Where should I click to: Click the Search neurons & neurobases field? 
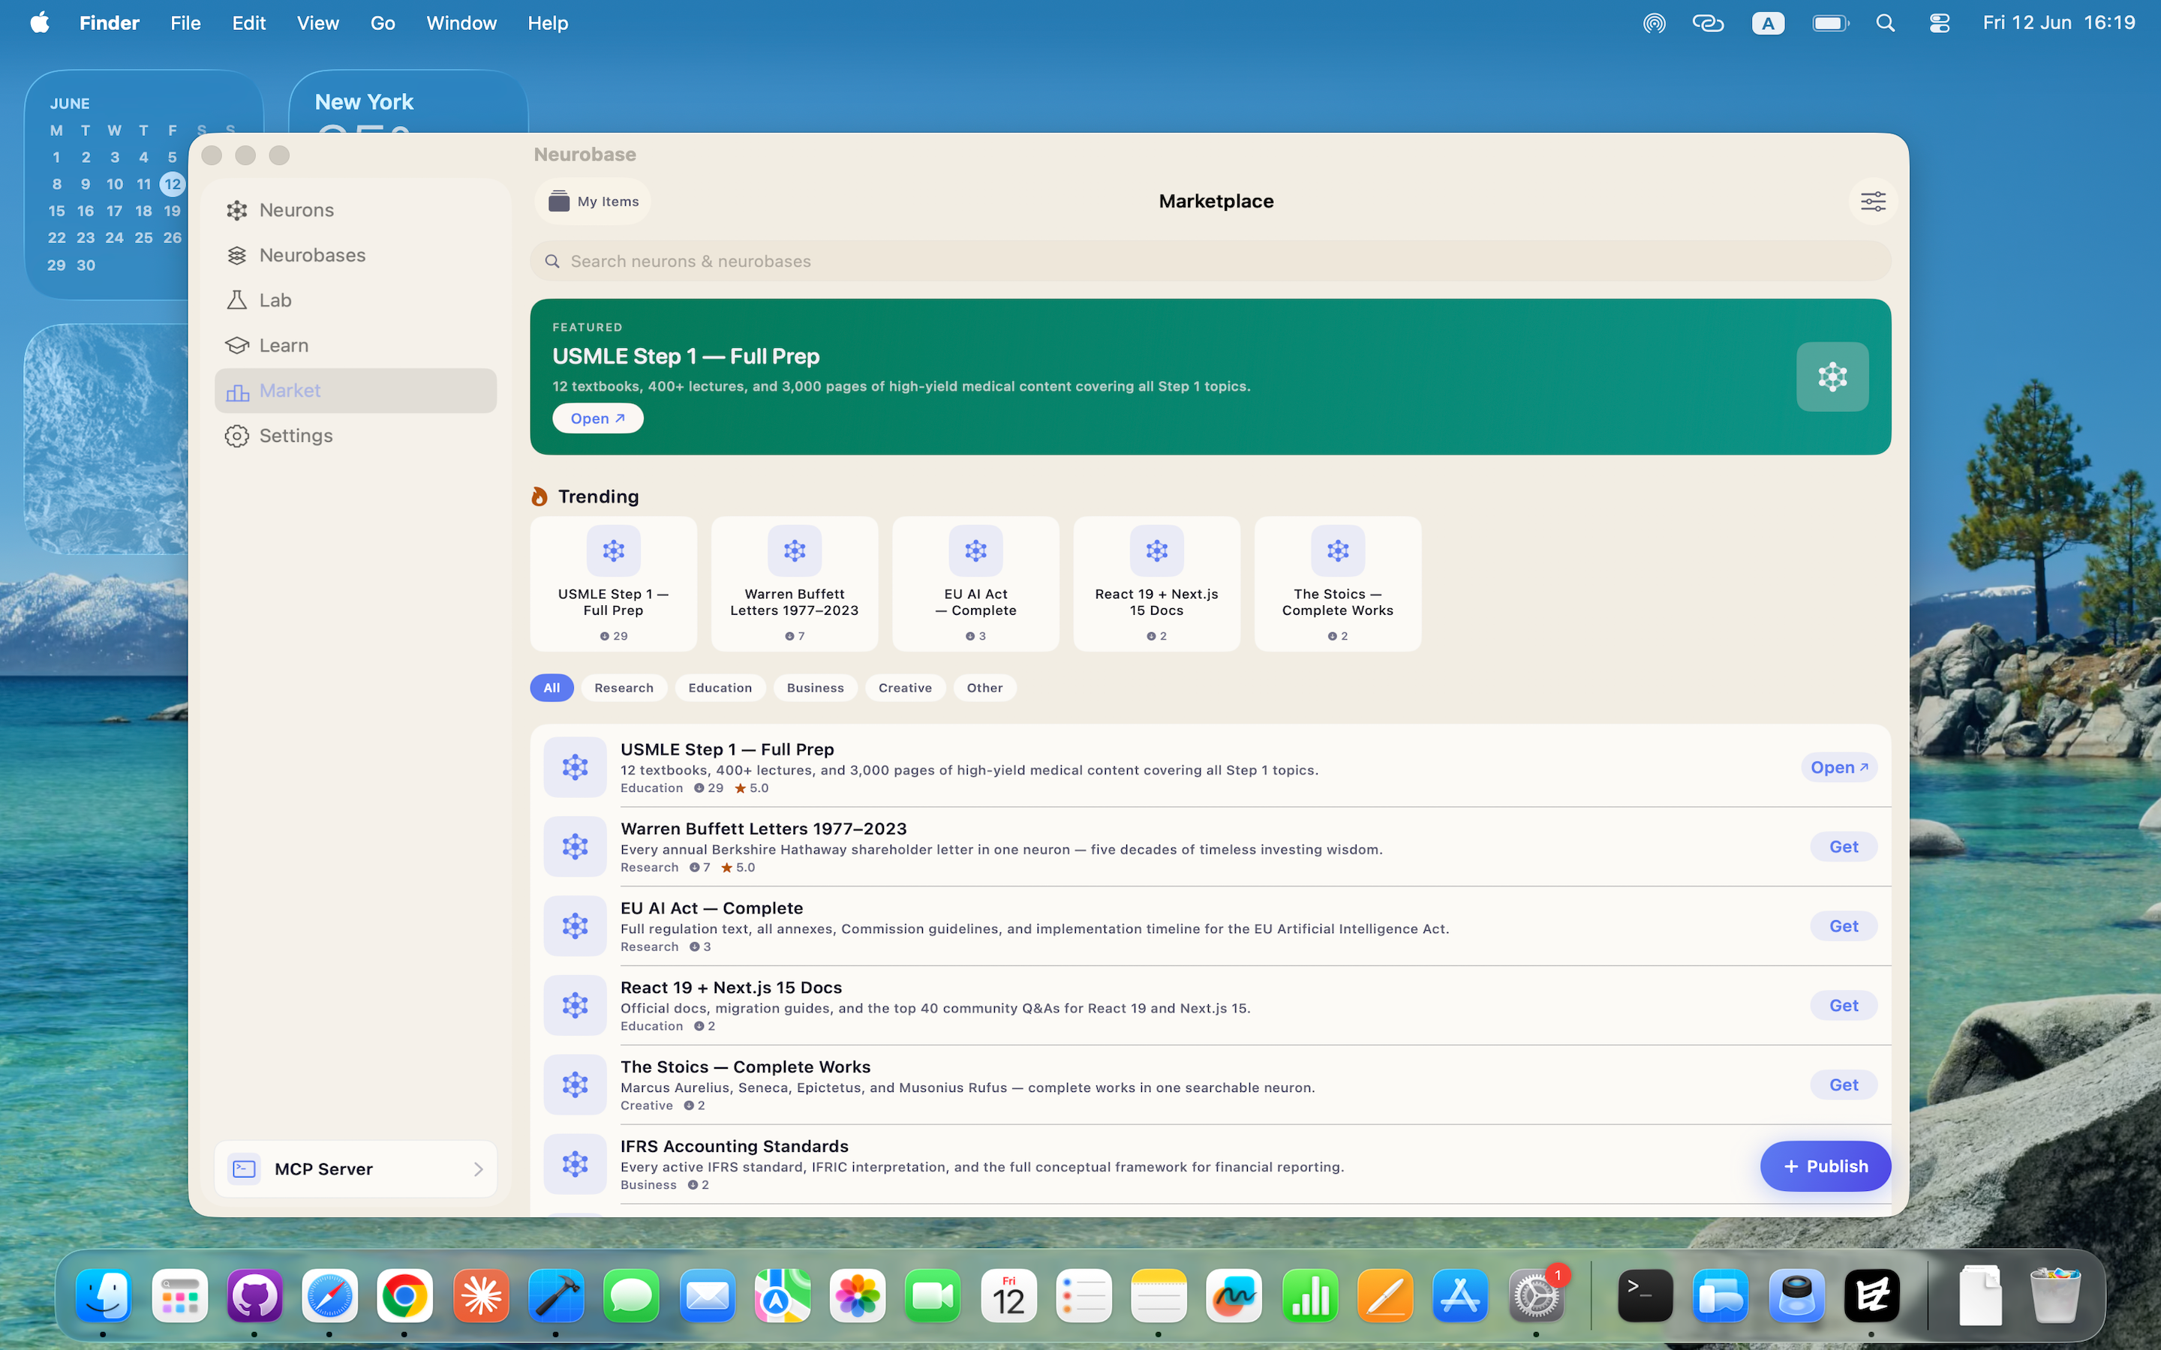coord(1210,261)
